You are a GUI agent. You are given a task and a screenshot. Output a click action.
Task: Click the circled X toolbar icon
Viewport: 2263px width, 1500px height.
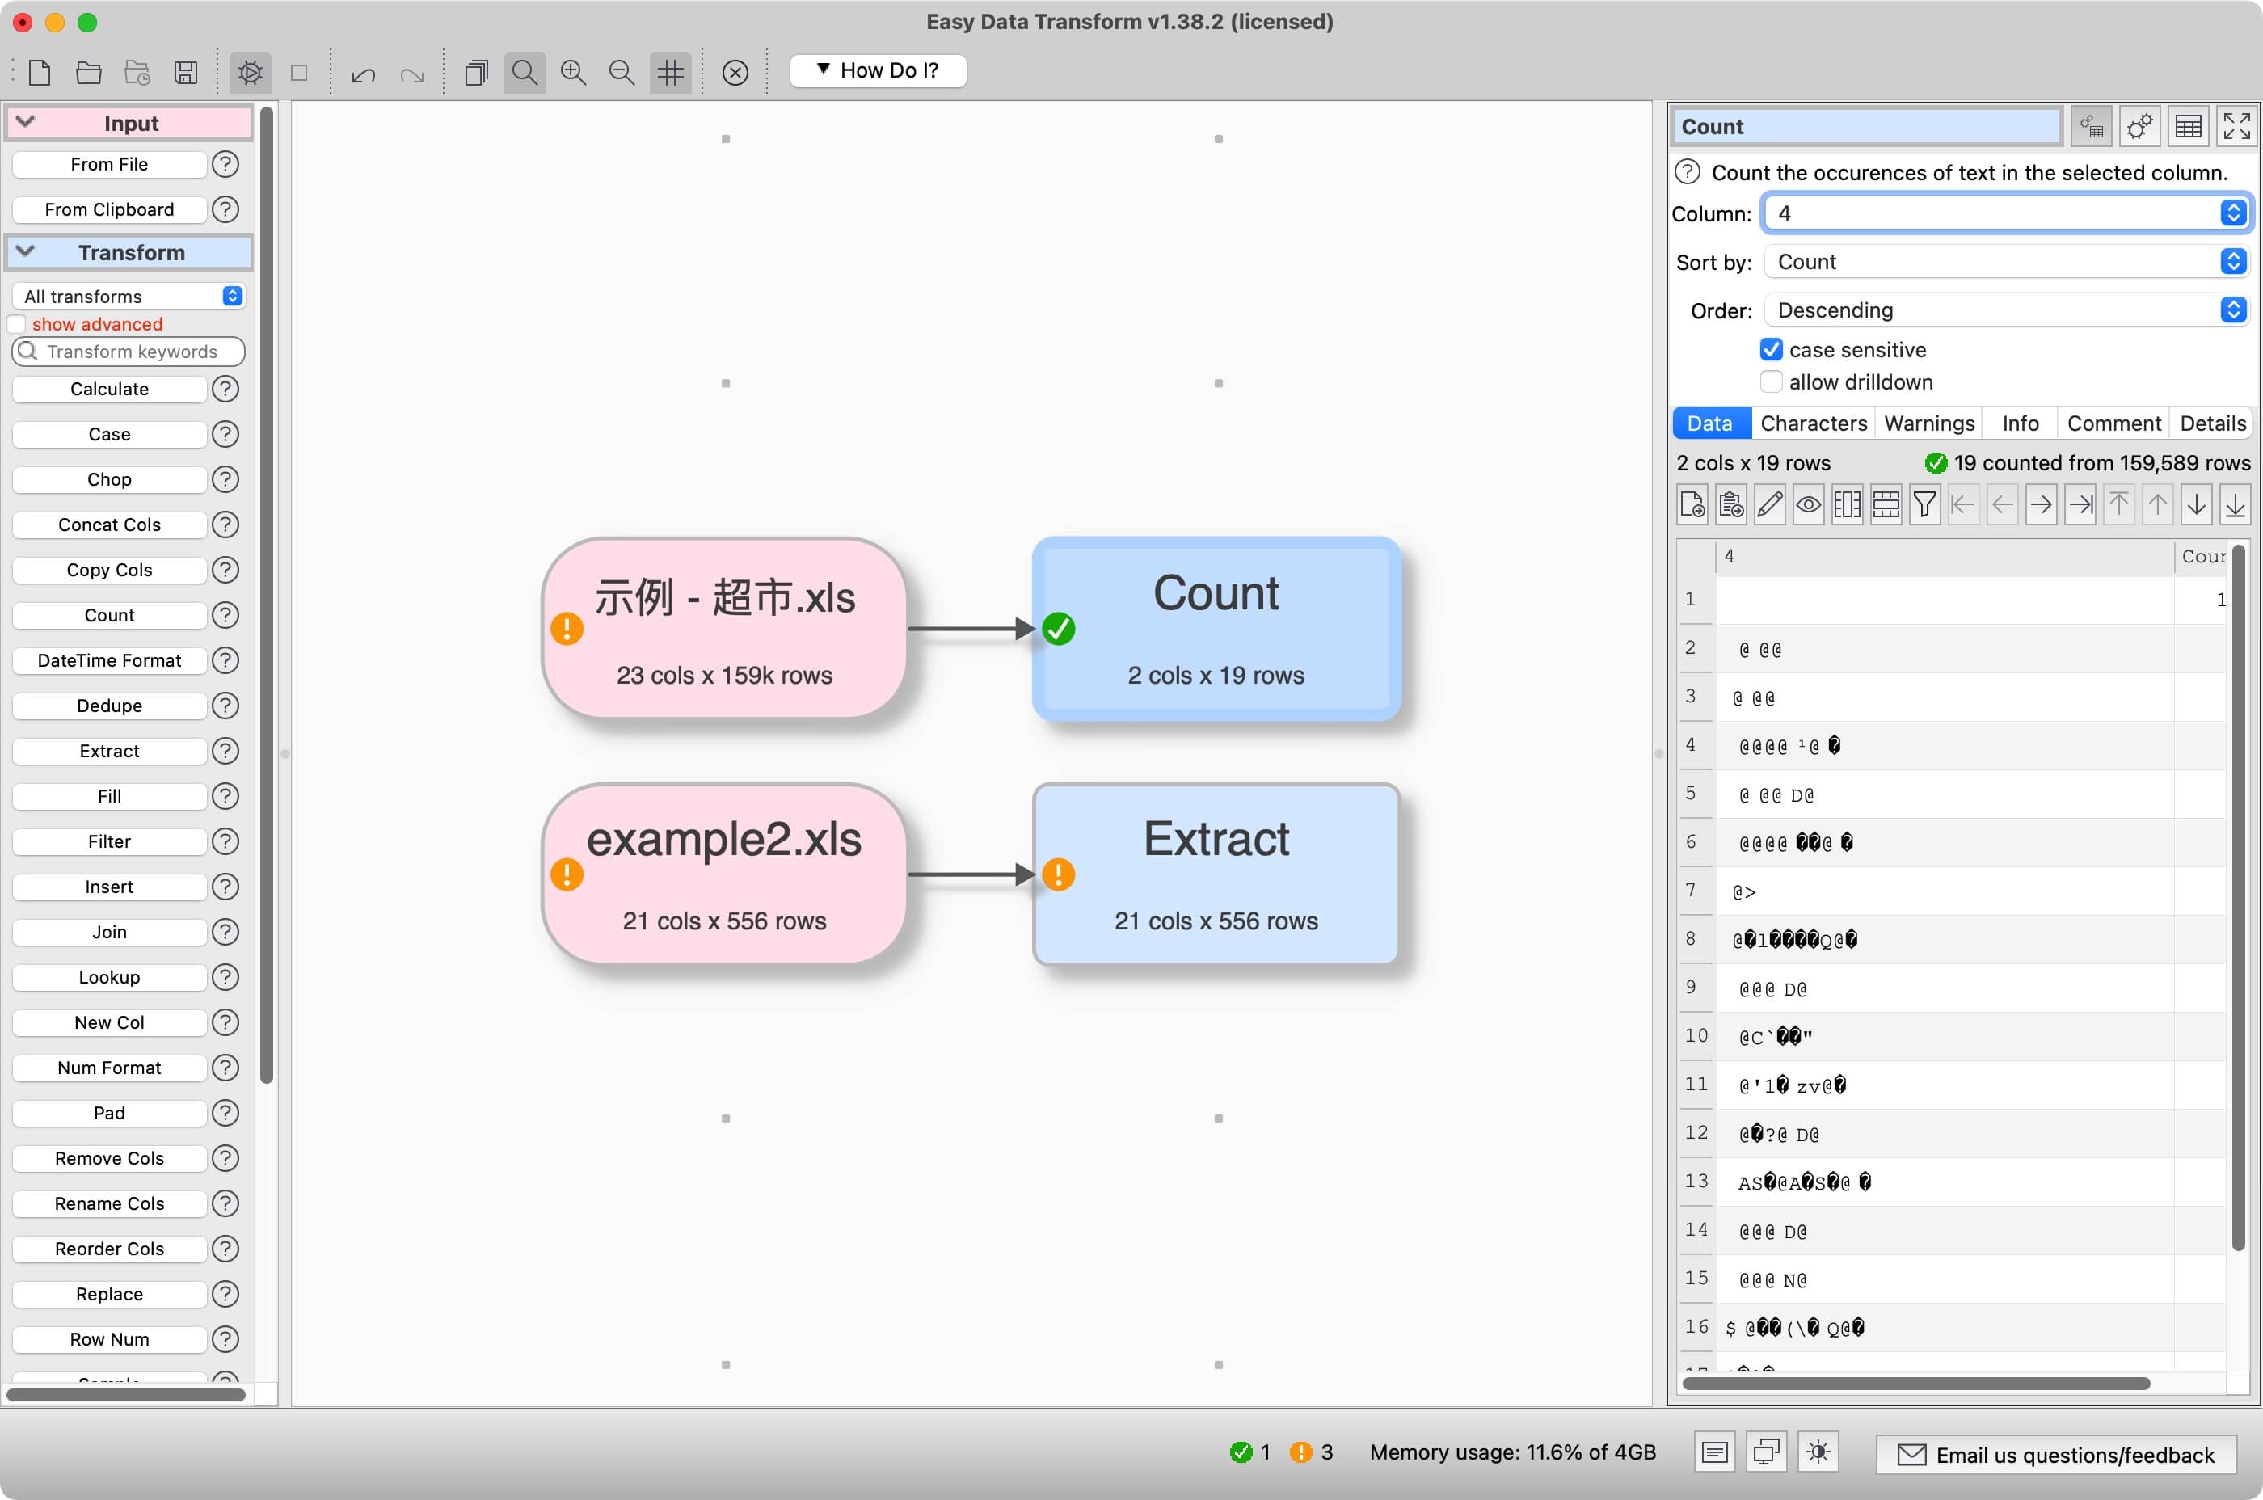pyautogui.click(x=735, y=72)
